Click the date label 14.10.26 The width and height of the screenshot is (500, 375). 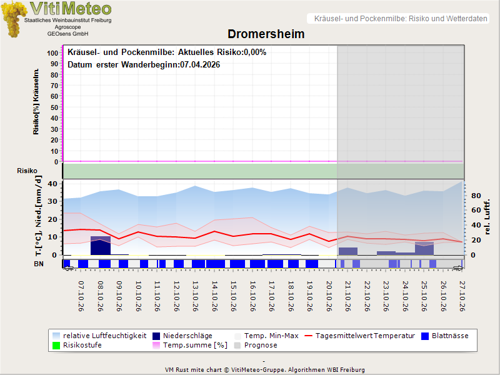[214, 296]
